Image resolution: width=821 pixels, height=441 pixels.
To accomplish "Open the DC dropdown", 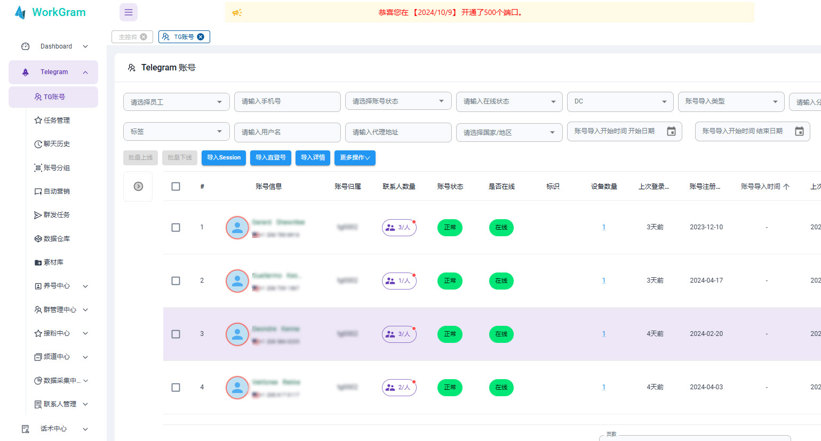I will [x=620, y=102].
